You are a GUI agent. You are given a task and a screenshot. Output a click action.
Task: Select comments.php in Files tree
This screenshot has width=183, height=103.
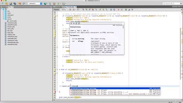click(x=12, y=23)
